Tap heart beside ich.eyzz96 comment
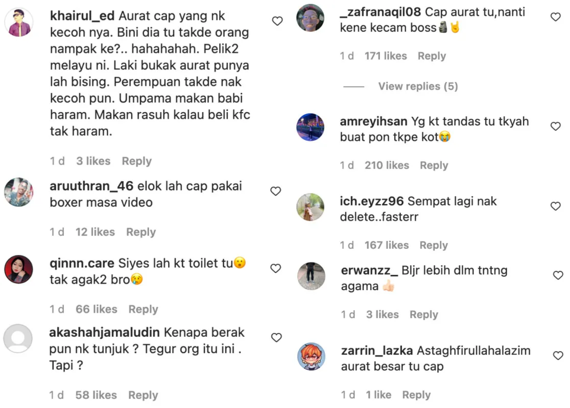Viewport: 570px width, 408px height. (556, 206)
